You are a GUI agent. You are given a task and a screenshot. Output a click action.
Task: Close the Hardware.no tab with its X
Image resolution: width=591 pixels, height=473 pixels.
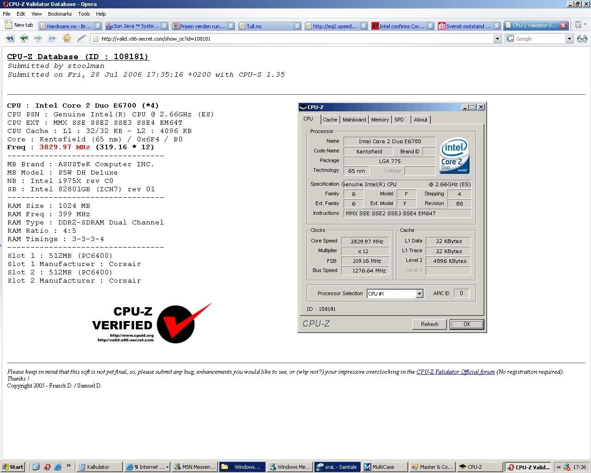(x=98, y=26)
